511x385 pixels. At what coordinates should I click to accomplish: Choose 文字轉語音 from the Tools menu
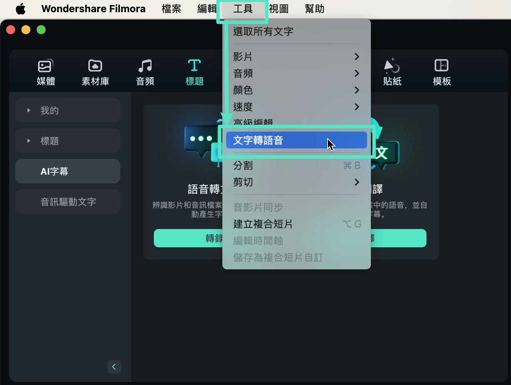pos(296,140)
